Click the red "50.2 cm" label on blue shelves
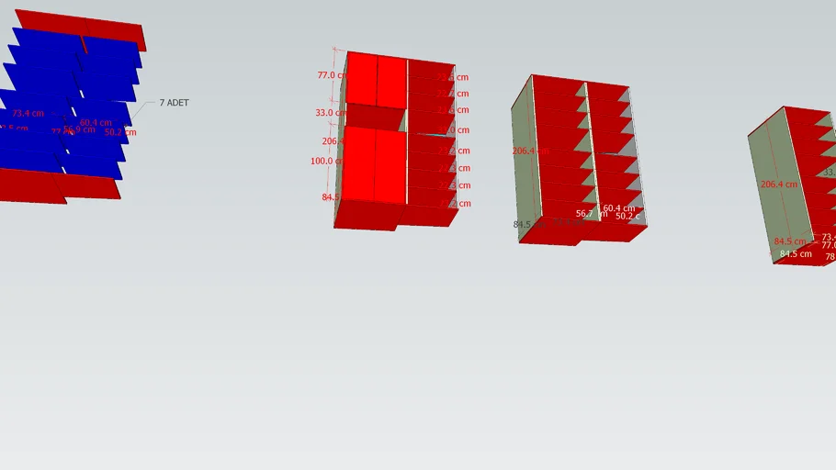Viewport: 836px width, 470px height. tap(120, 132)
